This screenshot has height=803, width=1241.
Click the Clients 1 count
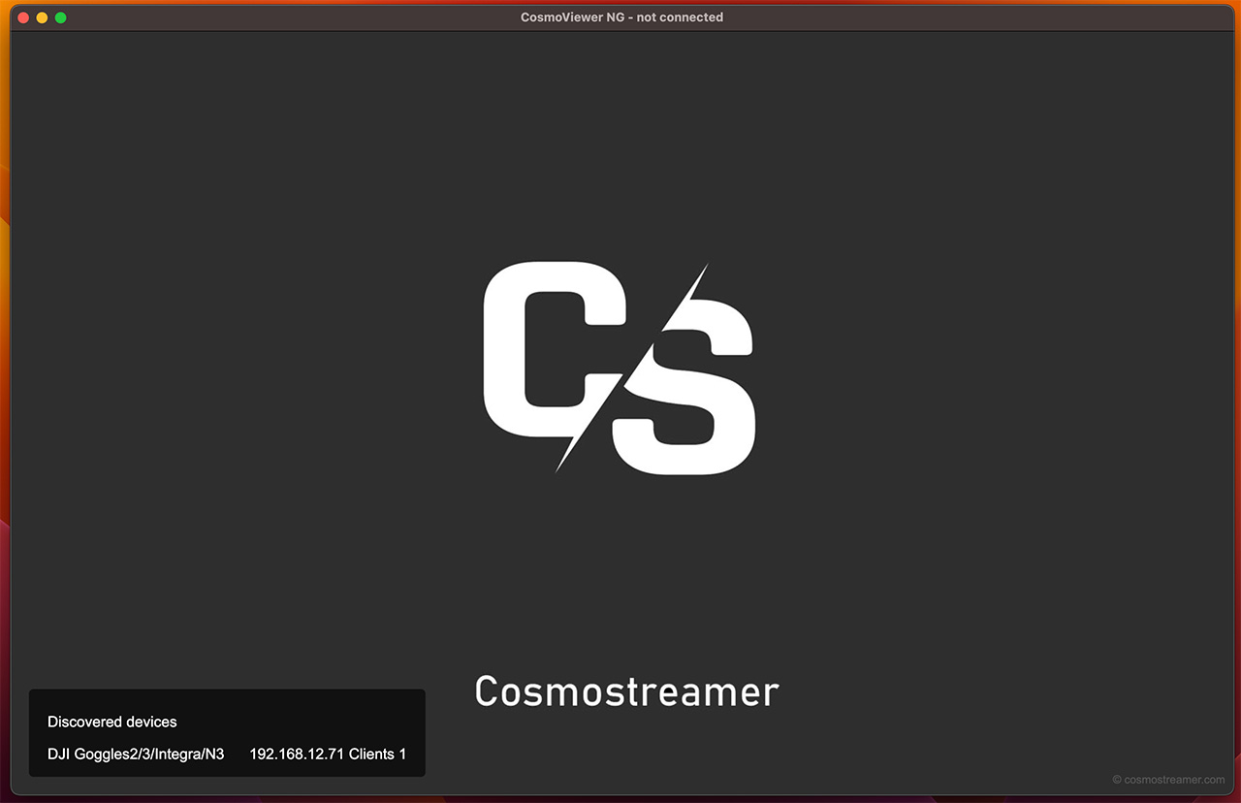coord(378,754)
